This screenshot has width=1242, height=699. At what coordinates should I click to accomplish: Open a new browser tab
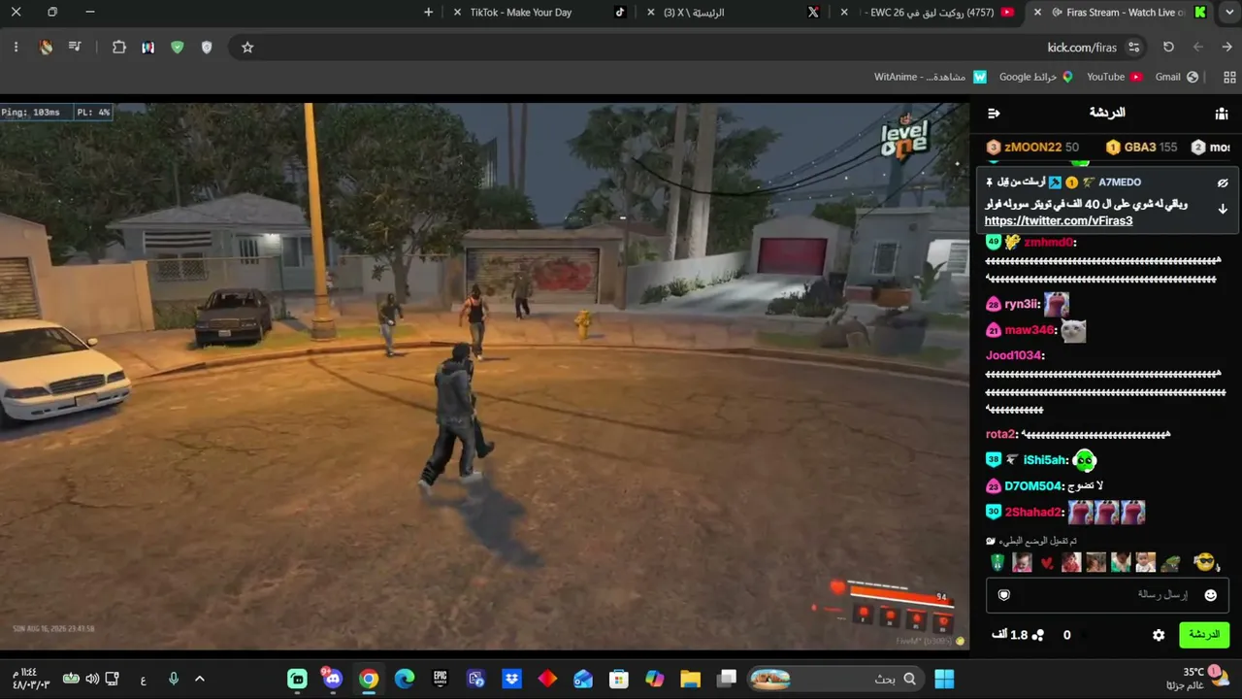pyautogui.click(x=429, y=13)
